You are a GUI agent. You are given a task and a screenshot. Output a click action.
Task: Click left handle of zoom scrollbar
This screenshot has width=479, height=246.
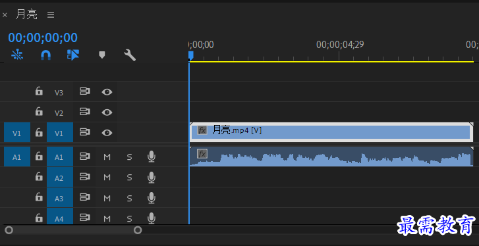click(9, 230)
